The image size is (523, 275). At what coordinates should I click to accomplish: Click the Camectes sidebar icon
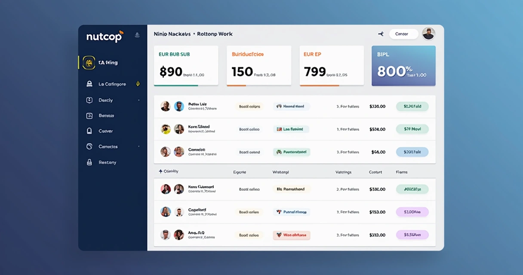click(89, 147)
